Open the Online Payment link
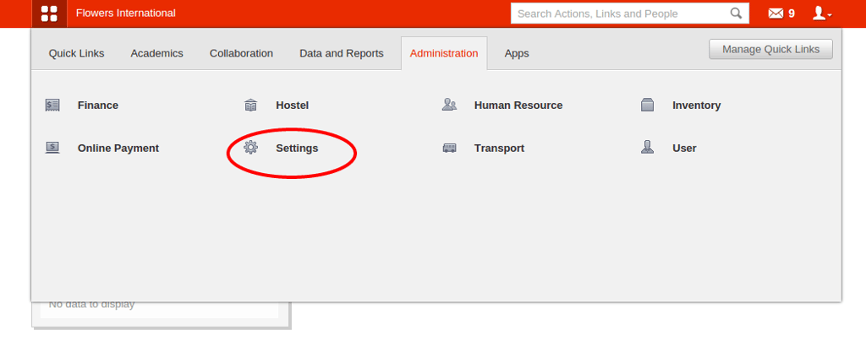 (118, 149)
